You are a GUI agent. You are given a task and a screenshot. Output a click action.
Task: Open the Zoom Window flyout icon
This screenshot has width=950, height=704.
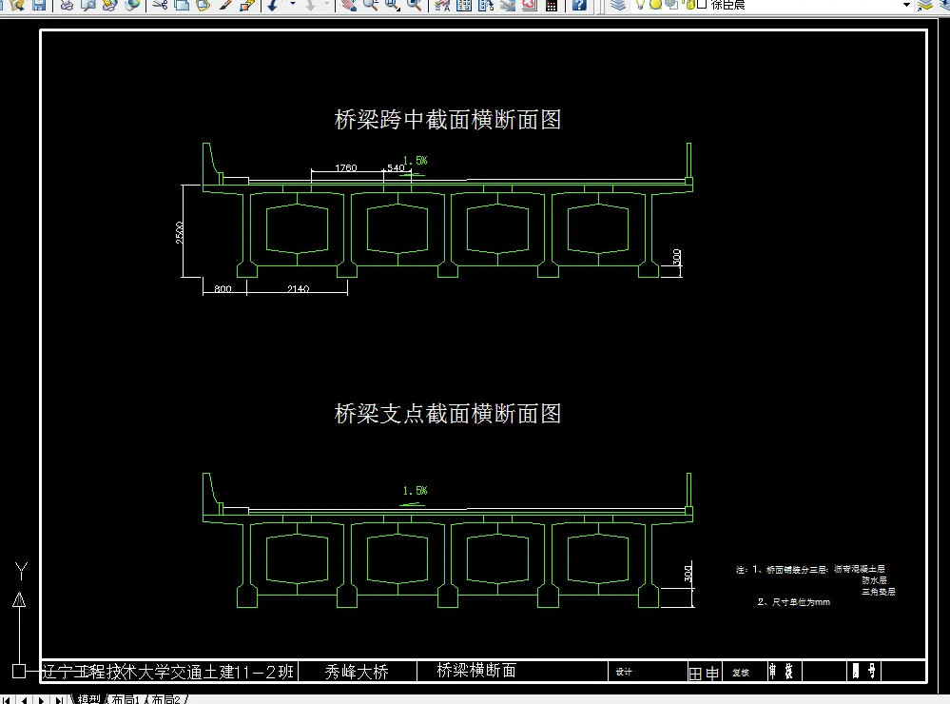pyautogui.click(x=392, y=5)
